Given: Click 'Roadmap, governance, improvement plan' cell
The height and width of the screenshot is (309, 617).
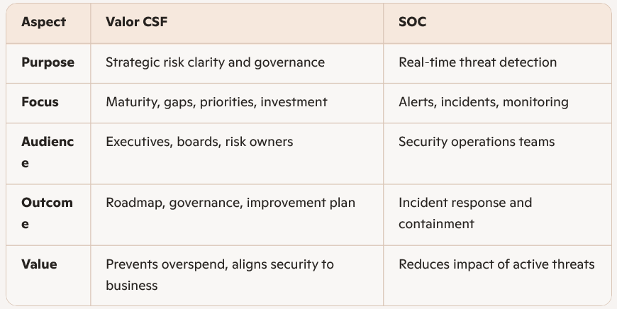Looking at the screenshot, I should (230, 203).
